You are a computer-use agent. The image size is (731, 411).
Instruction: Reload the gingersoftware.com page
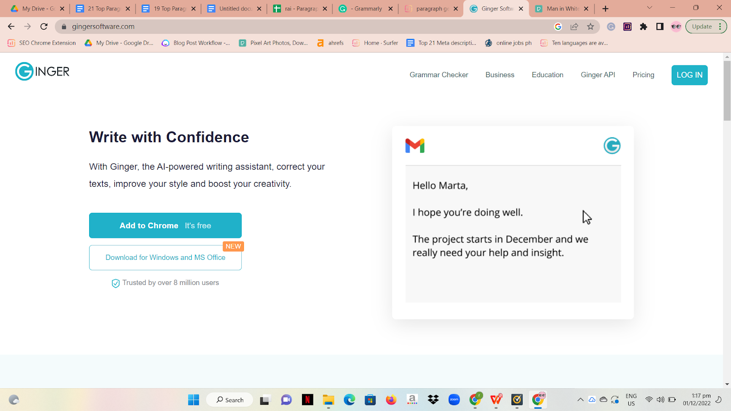point(44,26)
